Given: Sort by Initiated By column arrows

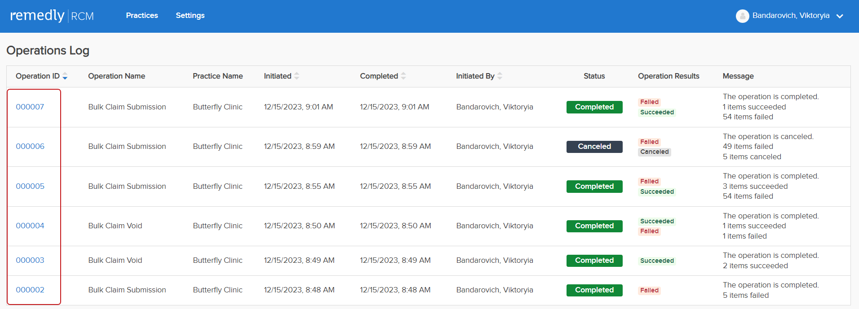Looking at the screenshot, I should click(500, 76).
